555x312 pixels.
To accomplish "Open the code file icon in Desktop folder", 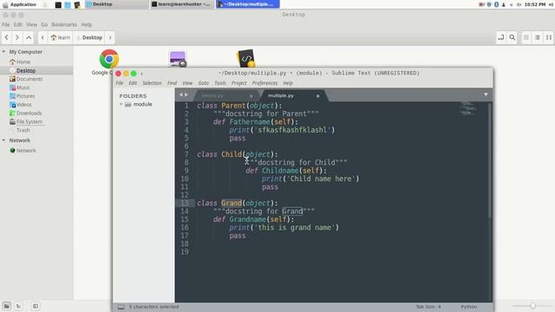I will (x=246, y=58).
